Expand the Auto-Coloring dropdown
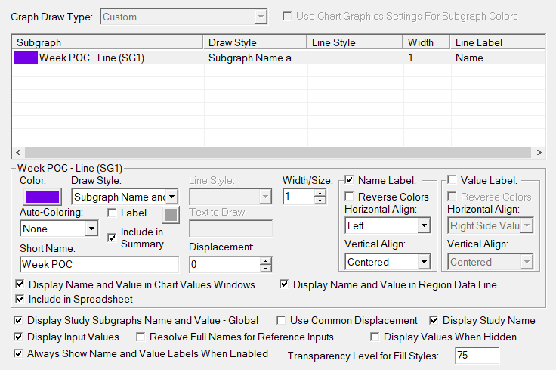 [91, 229]
